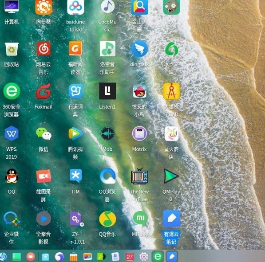
Task: Select 全聚合影视 play icon
Action: click(x=44, y=219)
